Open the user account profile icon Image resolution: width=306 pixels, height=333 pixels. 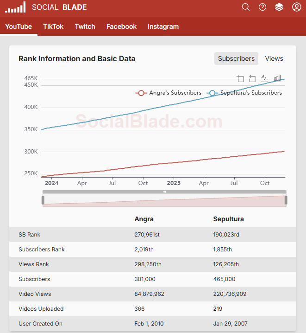coord(296,7)
